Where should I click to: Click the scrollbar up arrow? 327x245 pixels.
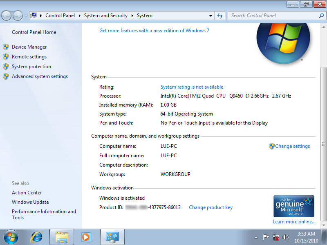click(323, 27)
